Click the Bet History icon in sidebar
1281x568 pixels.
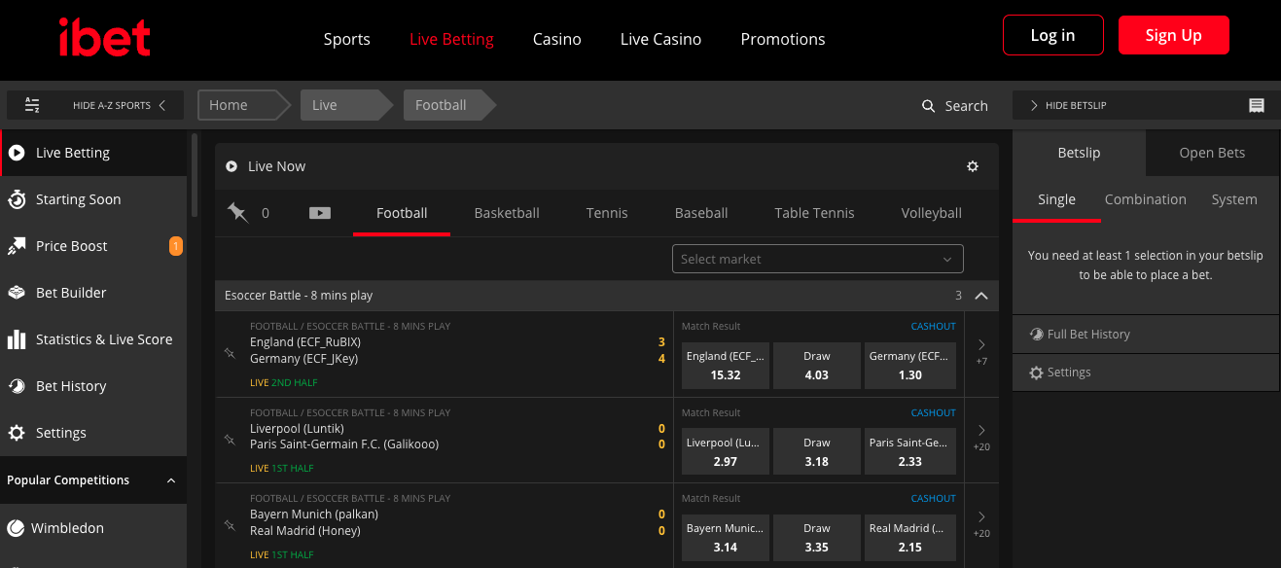[x=17, y=386]
